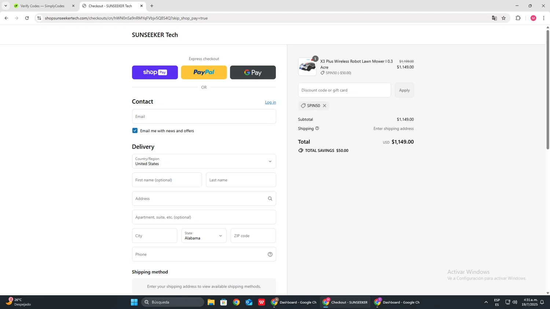Click the First name (optional) field
Image resolution: width=550 pixels, height=309 pixels.
[x=167, y=180]
